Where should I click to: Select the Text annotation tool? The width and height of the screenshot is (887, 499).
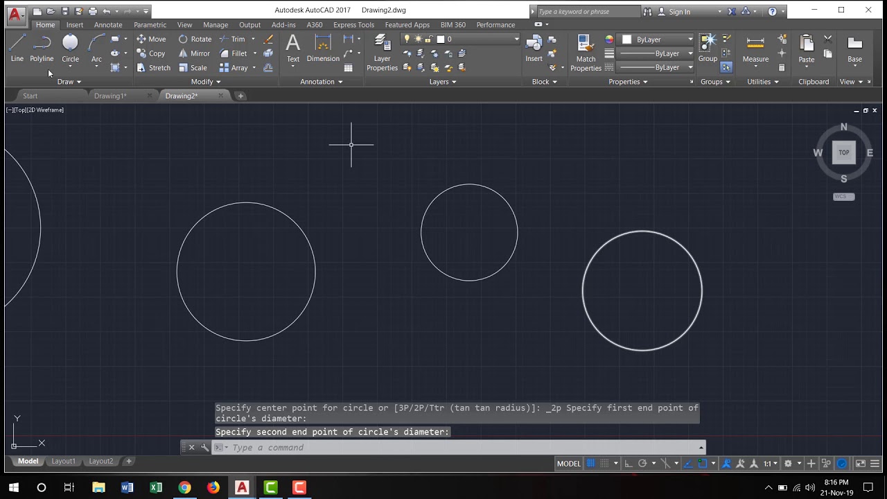293,49
